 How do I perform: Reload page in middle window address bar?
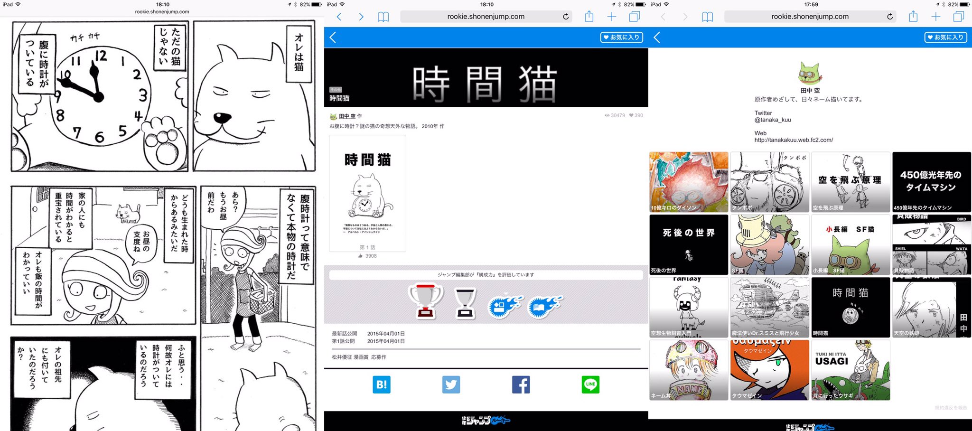click(x=566, y=17)
